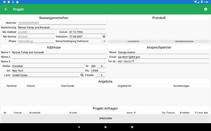Edit the Plz 14905 field
This screenshot has width=211, height=131.
point(98,70)
